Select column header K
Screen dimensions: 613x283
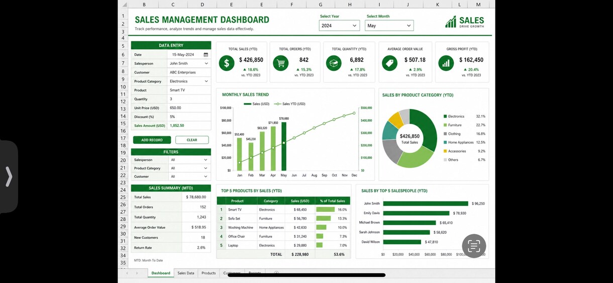click(437, 5)
